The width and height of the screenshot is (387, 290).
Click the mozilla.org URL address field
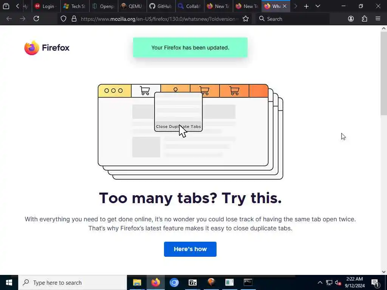pos(159,19)
